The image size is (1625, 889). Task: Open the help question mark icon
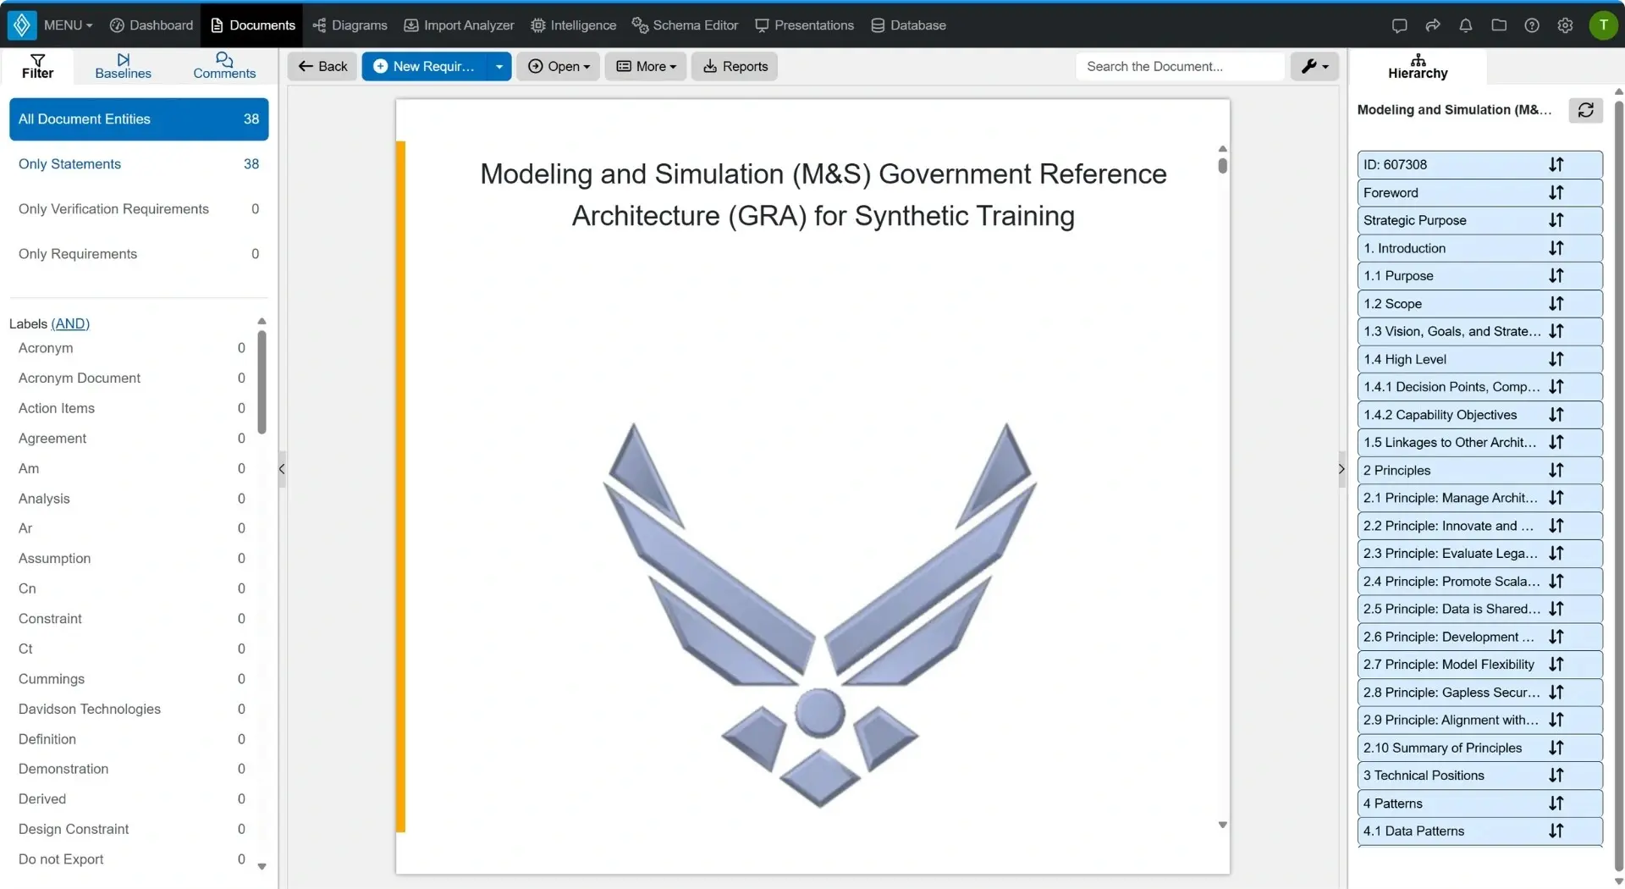pyautogui.click(x=1532, y=25)
